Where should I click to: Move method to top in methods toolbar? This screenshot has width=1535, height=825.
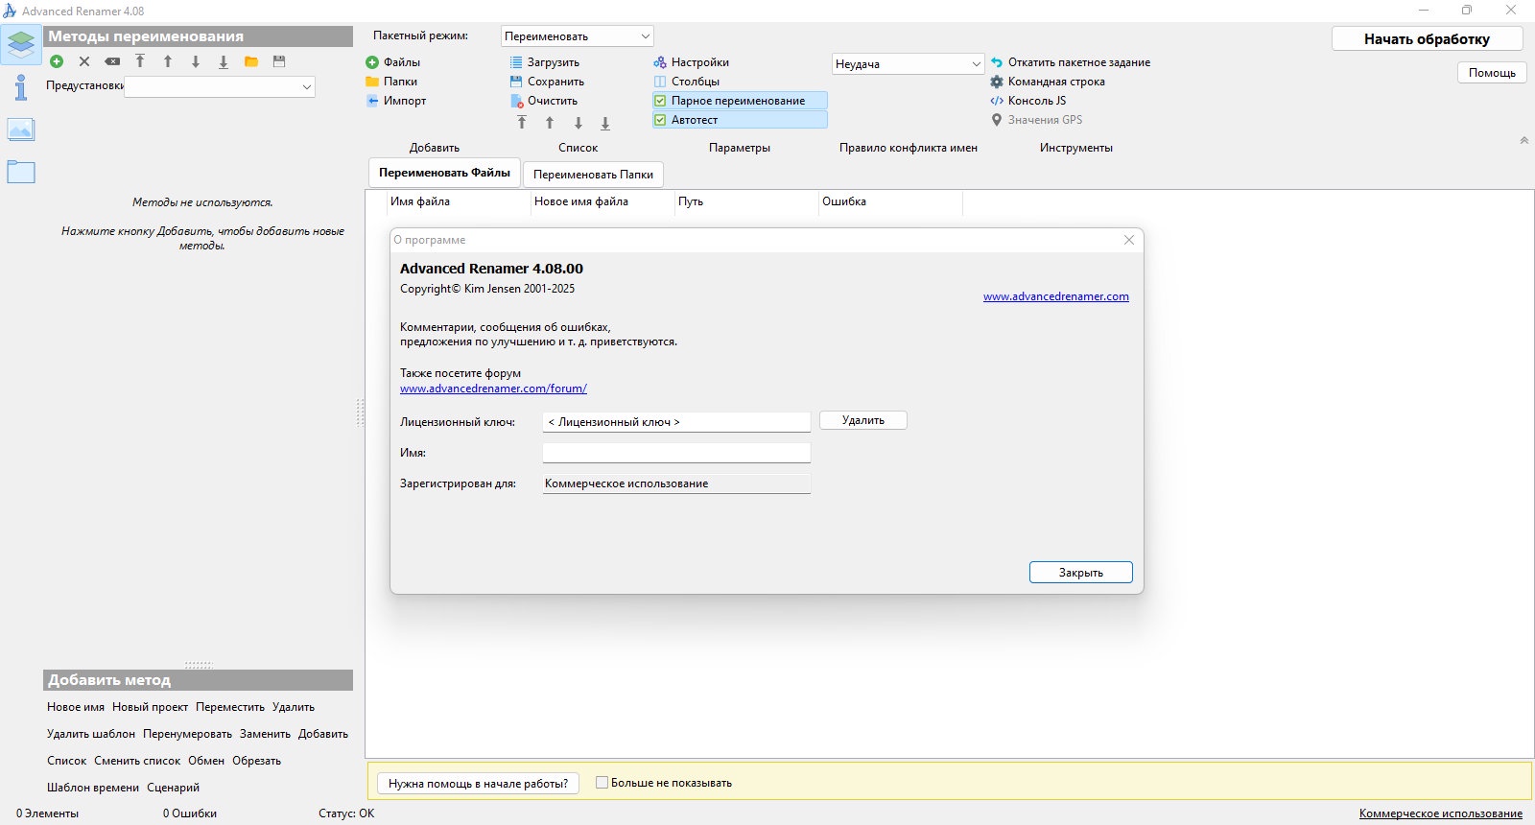(x=140, y=61)
